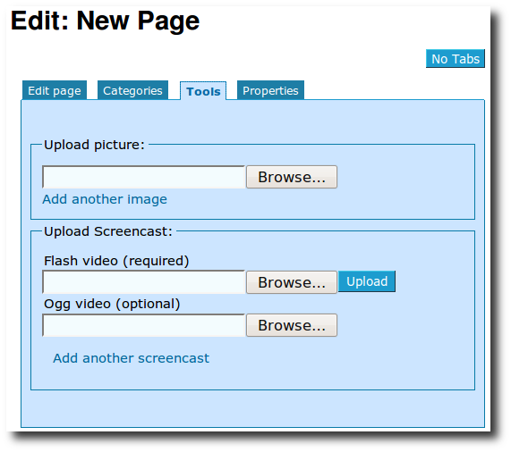Focus the Upload picture file path field

pyautogui.click(x=144, y=177)
